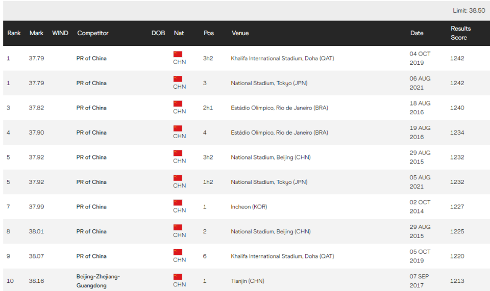The height and width of the screenshot is (291, 490).
Task: Click the 38.16 mark
Action: click(36, 281)
